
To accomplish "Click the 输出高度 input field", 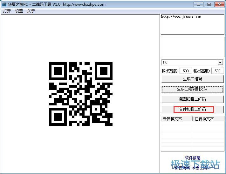I will [217, 71].
